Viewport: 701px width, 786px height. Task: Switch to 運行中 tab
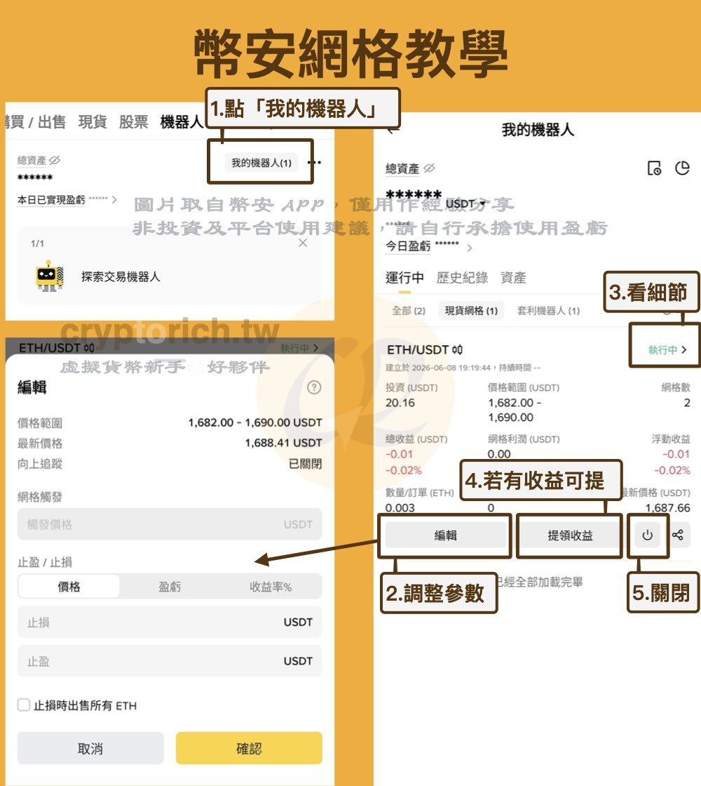coord(404,278)
